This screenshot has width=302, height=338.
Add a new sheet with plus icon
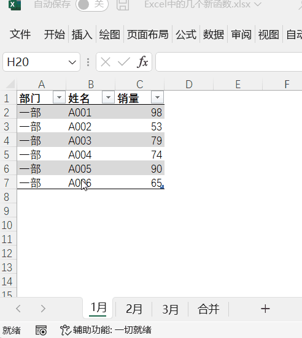pos(265,309)
